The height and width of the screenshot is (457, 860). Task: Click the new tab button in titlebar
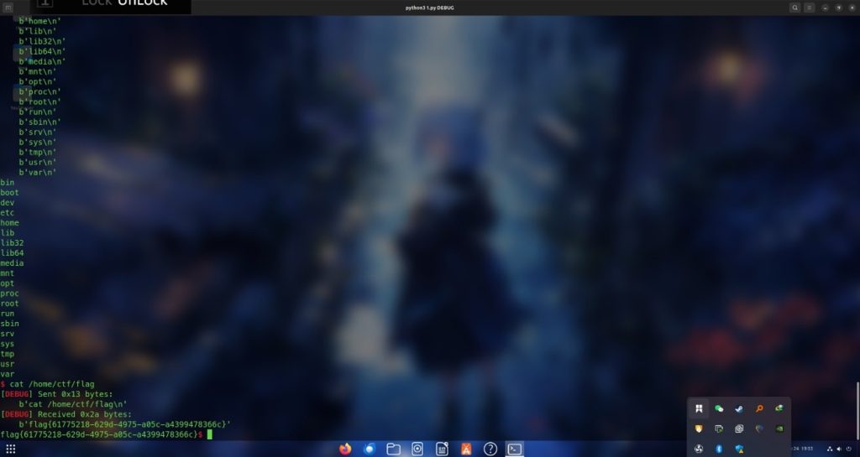[8, 8]
